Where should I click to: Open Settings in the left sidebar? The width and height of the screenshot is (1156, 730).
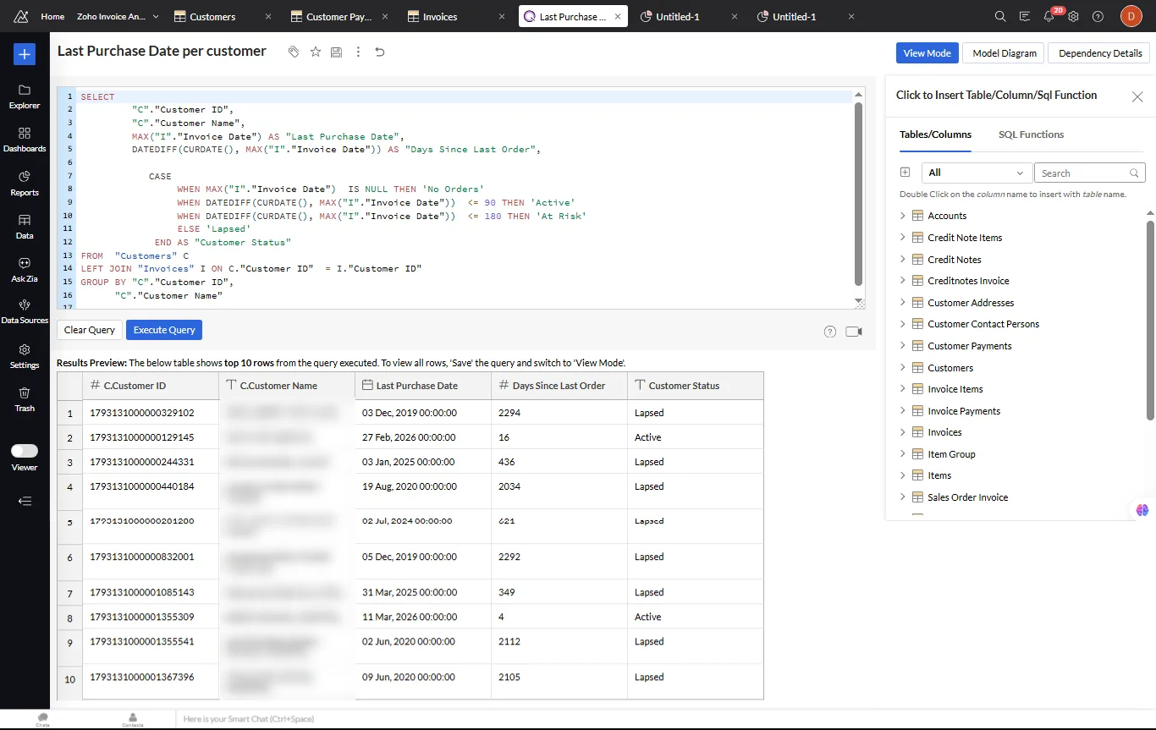pos(25,356)
